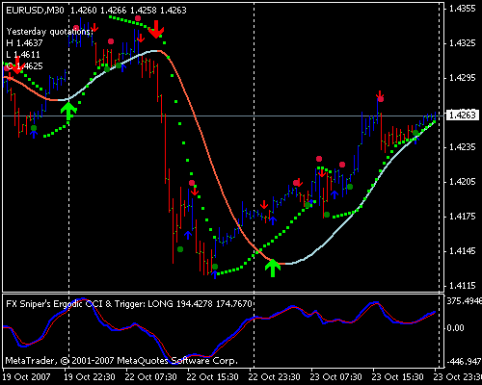482x385 pixels.
Task: Click the '22 Oct 15:30' time label
Action: pyautogui.click(x=212, y=376)
